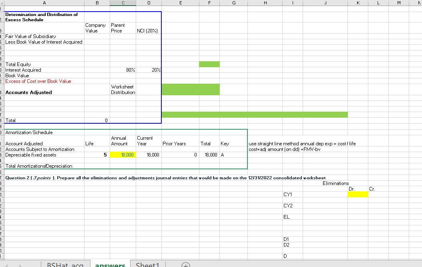Select column C header
The height and width of the screenshot is (267, 422).
tap(123, 3)
